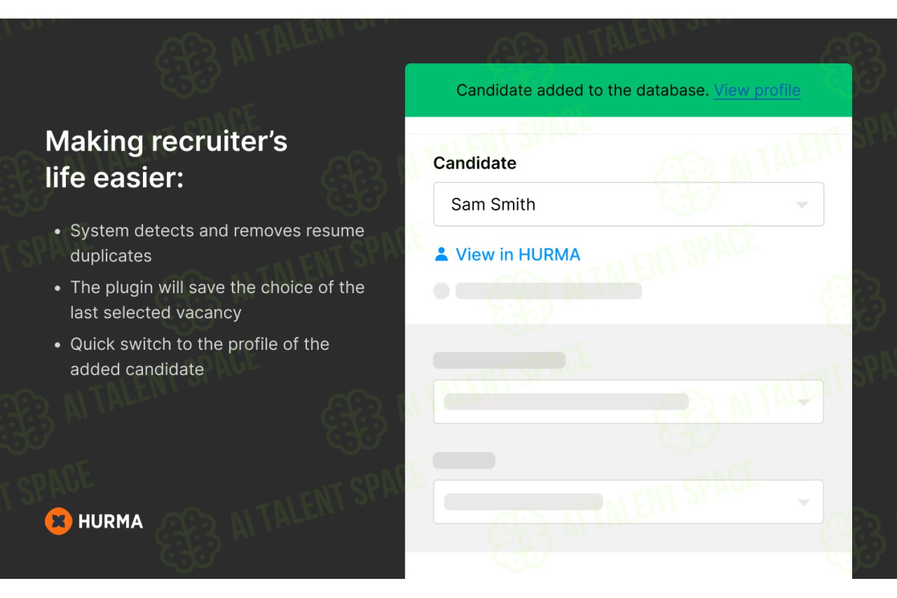Click the grey label placeholder above first dropdown
897x598 pixels.
pyautogui.click(x=499, y=361)
